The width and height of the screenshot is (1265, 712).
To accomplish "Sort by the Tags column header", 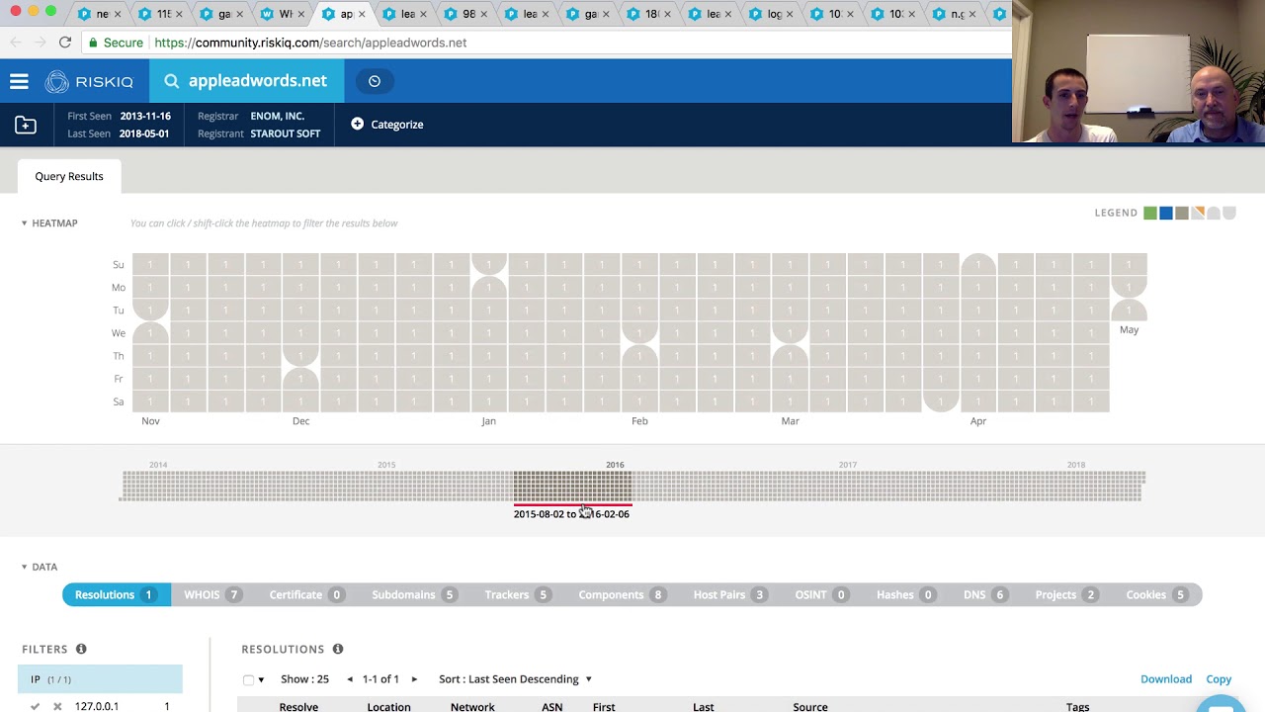I will point(1077,706).
